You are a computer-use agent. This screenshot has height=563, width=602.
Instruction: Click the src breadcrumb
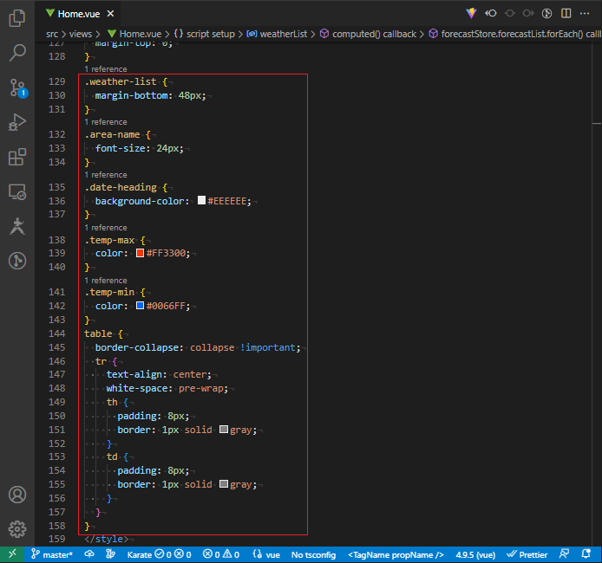tap(52, 34)
